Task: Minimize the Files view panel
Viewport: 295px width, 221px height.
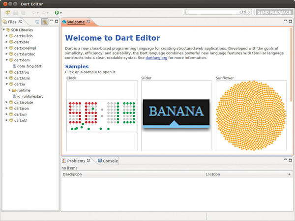Action: click(x=52, y=21)
